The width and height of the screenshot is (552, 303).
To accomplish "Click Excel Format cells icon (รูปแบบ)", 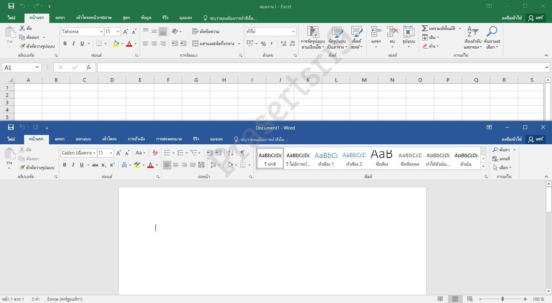I will (409, 32).
